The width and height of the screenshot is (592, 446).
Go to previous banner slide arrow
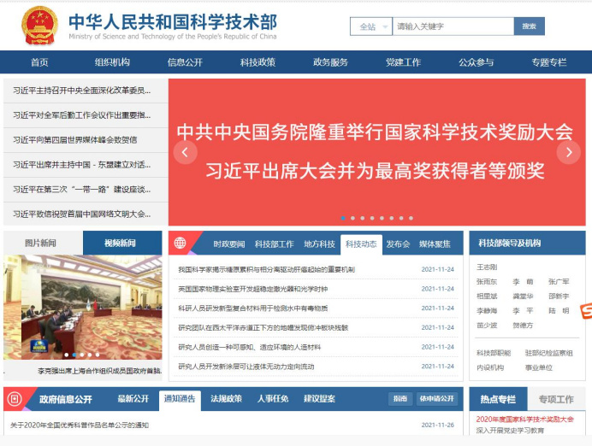185,152
